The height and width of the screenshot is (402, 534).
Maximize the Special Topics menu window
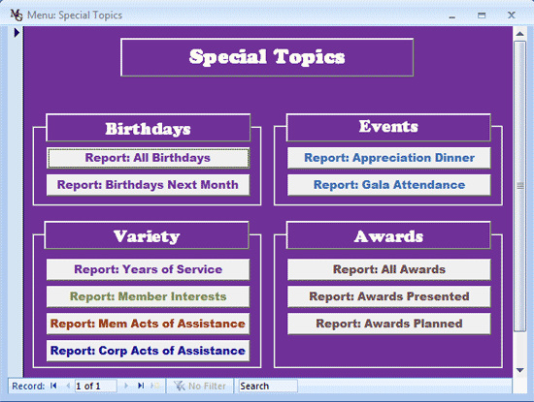pyautogui.click(x=482, y=15)
